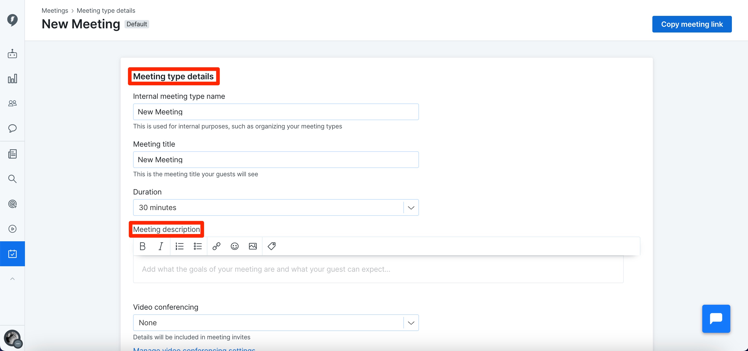
Task: Open the target campaigns icon in sidebar
Action: 12,204
